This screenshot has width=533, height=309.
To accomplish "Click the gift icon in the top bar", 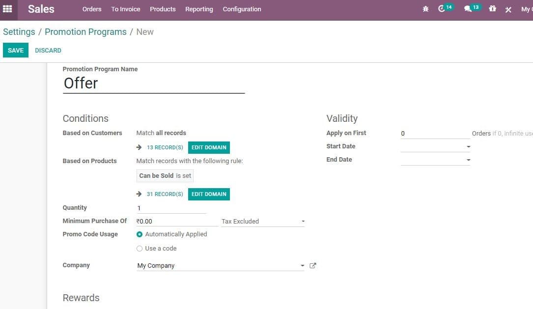I will [492, 9].
